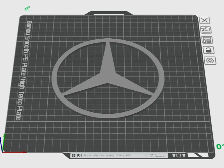Remove all objects with the plate X icon
224x168 pixels.
[x=204, y=20]
